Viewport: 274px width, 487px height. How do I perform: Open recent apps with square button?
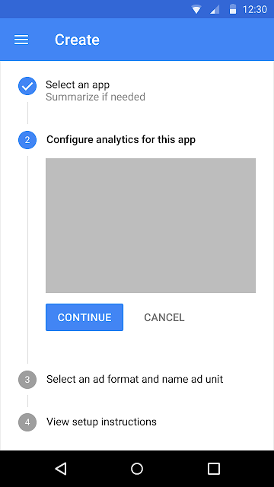coord(214,469)
